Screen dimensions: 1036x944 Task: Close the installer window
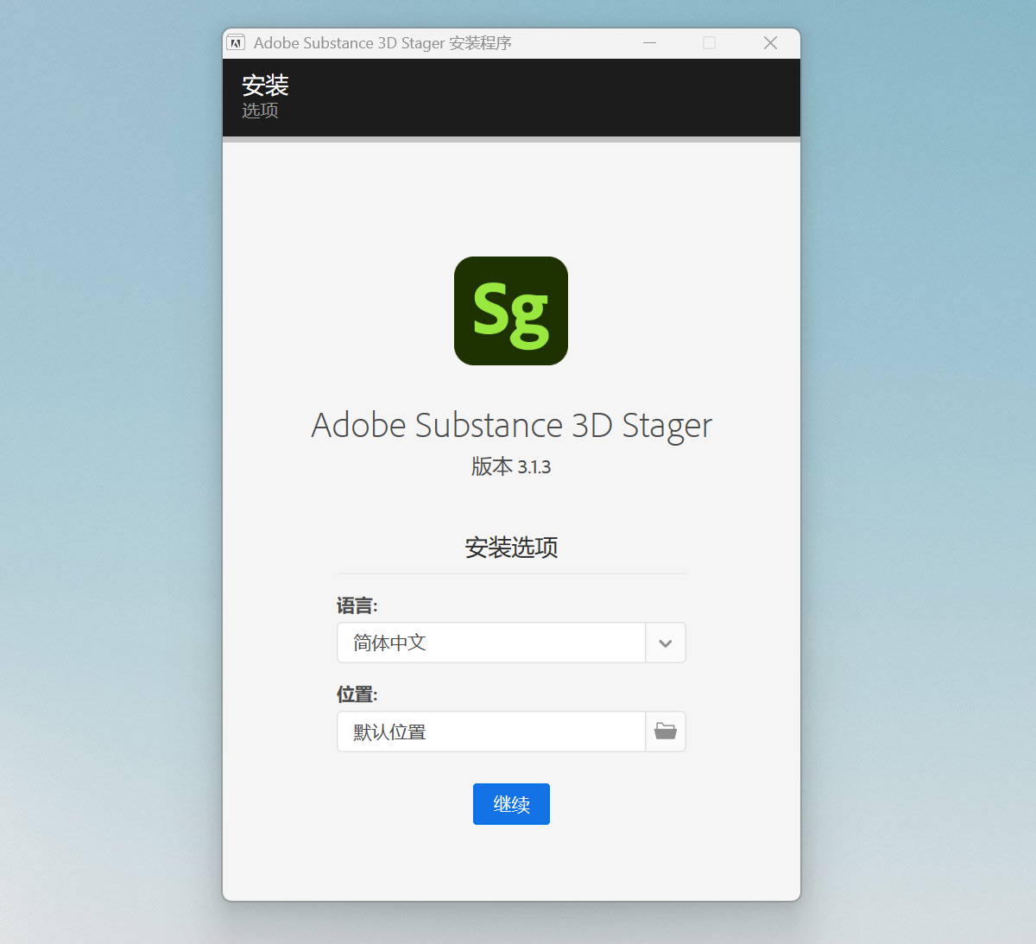[770, 43]
